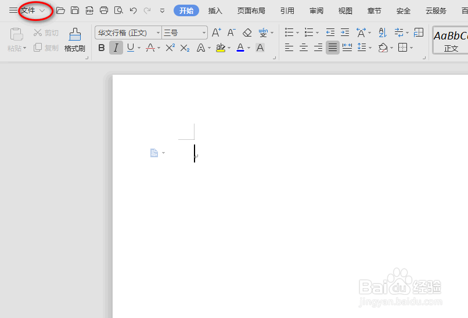The width and height of the screenshot is (468, 318).
Task: Clear formatting with the eraser icon
Action: click(x=247, y=32)
